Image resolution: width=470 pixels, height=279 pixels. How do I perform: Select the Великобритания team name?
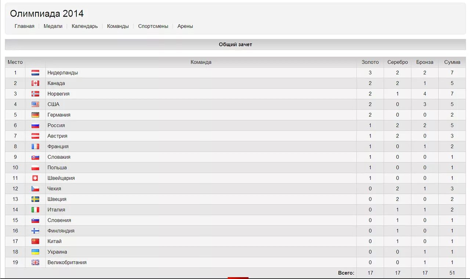pos(67,263)
